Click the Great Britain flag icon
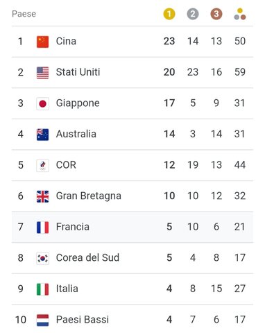Screen dimensions: 265x333 (43, 196)
